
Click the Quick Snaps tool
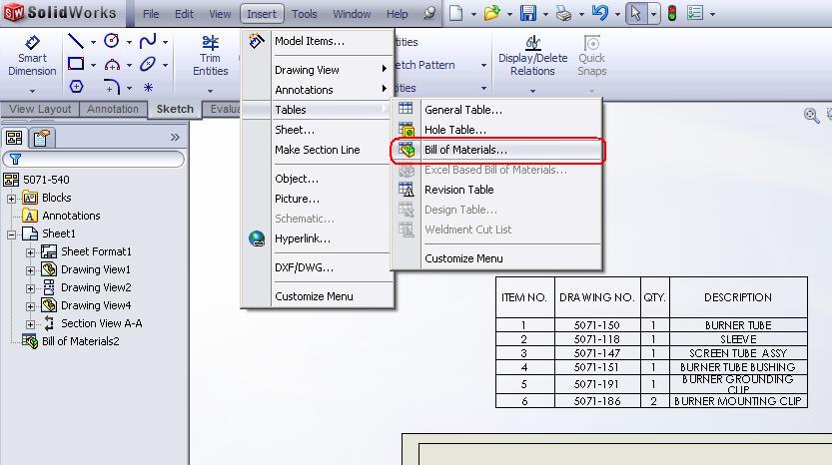pyautogui.click(x=591, y=56)
